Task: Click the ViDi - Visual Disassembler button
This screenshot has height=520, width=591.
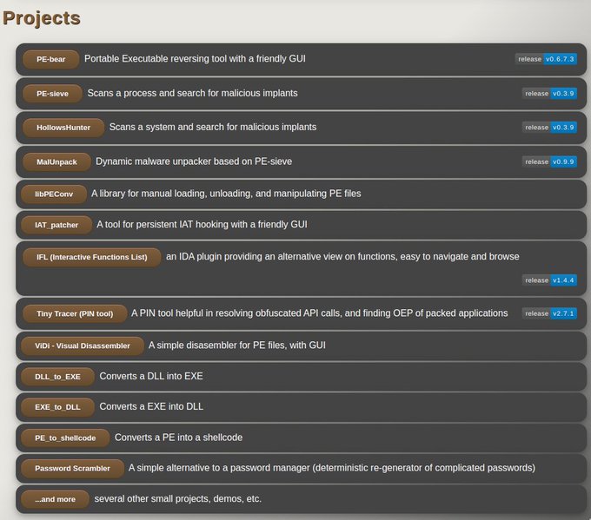Action: click(83, 346)
